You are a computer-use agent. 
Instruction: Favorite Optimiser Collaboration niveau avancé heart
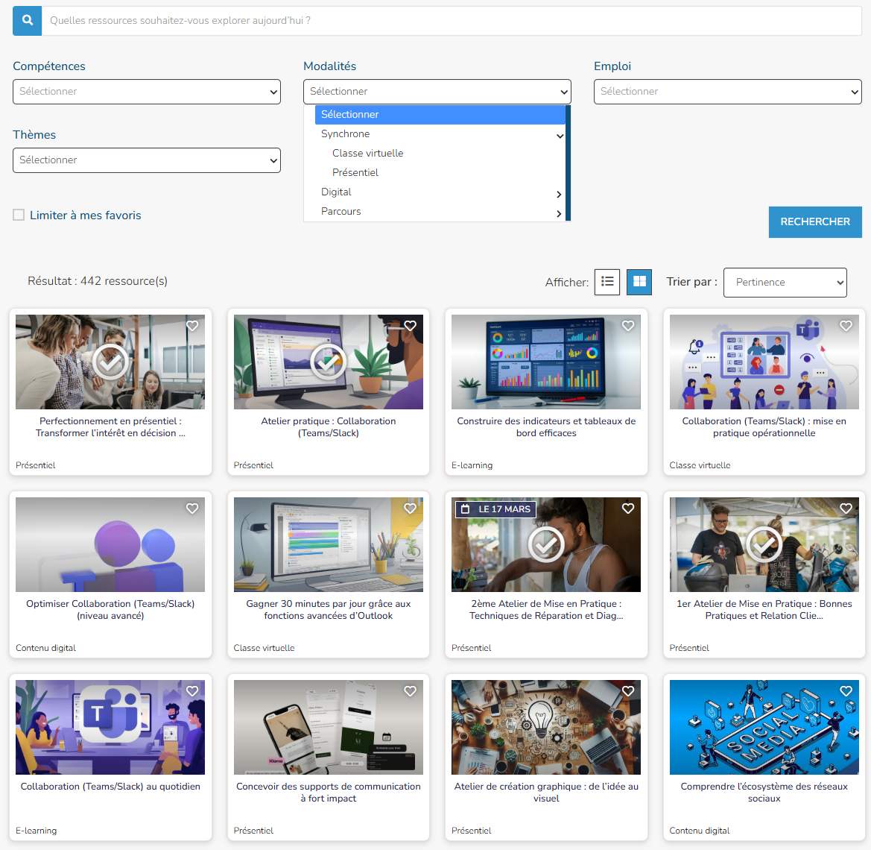[192, 508]
